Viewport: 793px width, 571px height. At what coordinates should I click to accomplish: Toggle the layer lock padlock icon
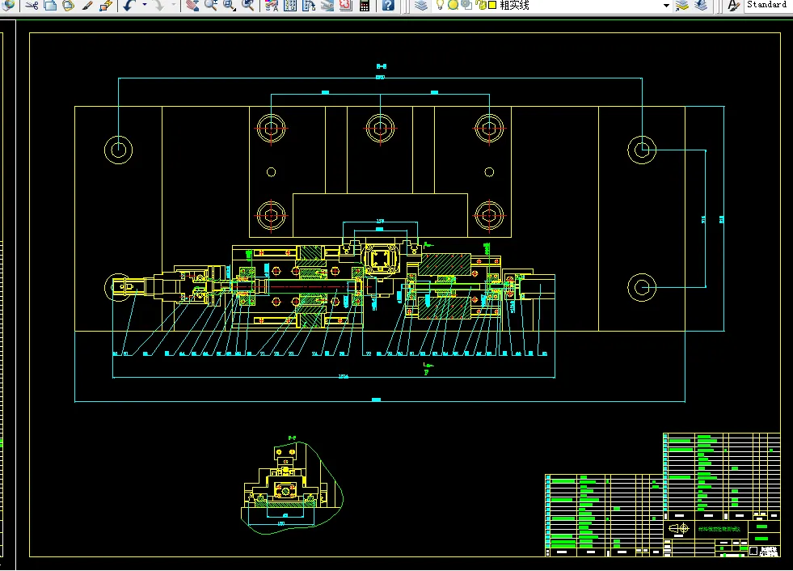click(x=480, y=5)
